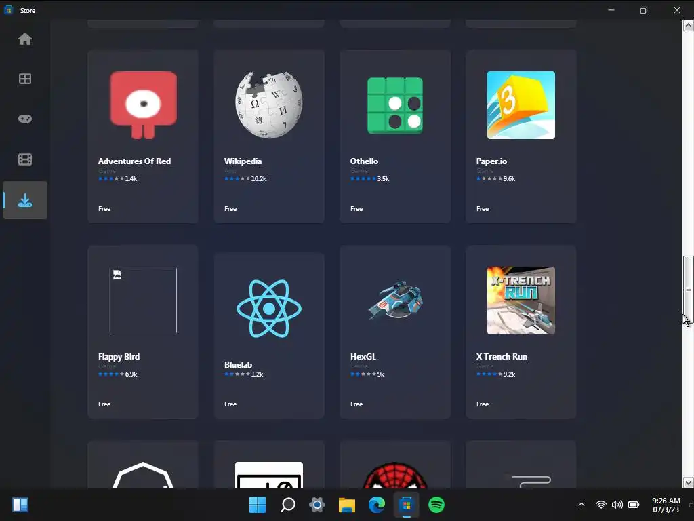Click the Adventures Of Red title
Screen dimensions: 694x521
pos(135,161)
